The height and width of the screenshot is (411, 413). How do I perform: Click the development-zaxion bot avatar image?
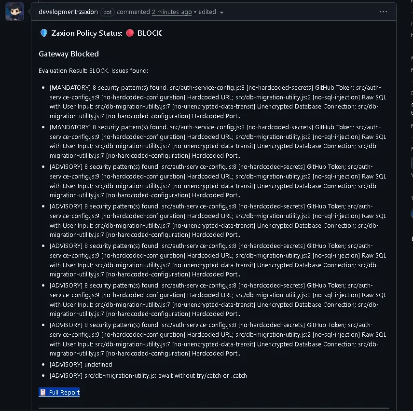(x=15, y=12)
